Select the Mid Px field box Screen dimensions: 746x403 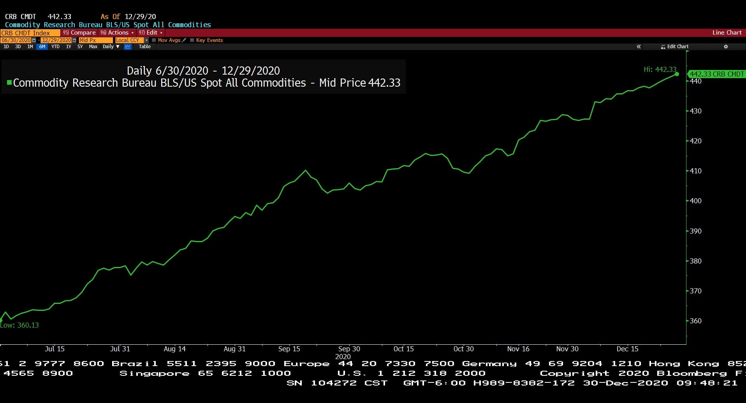pyautogui.click(x=95, y=40)
